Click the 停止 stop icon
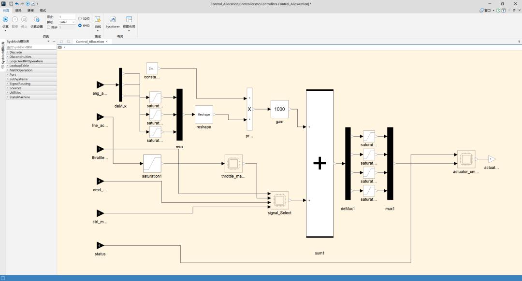 (x=24, y=20)
